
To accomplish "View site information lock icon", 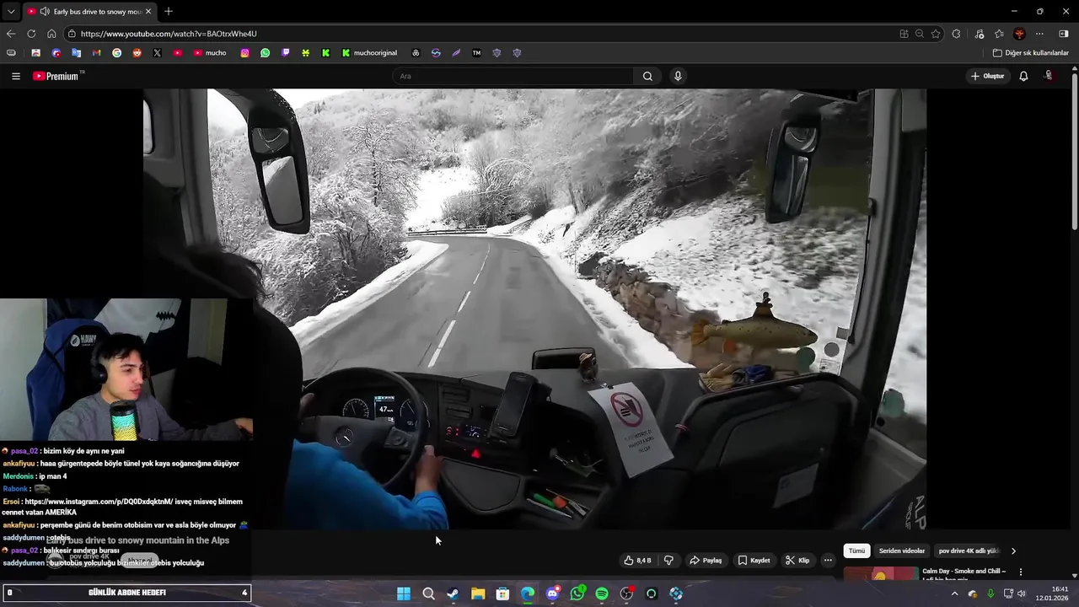I will click(72, 34).
